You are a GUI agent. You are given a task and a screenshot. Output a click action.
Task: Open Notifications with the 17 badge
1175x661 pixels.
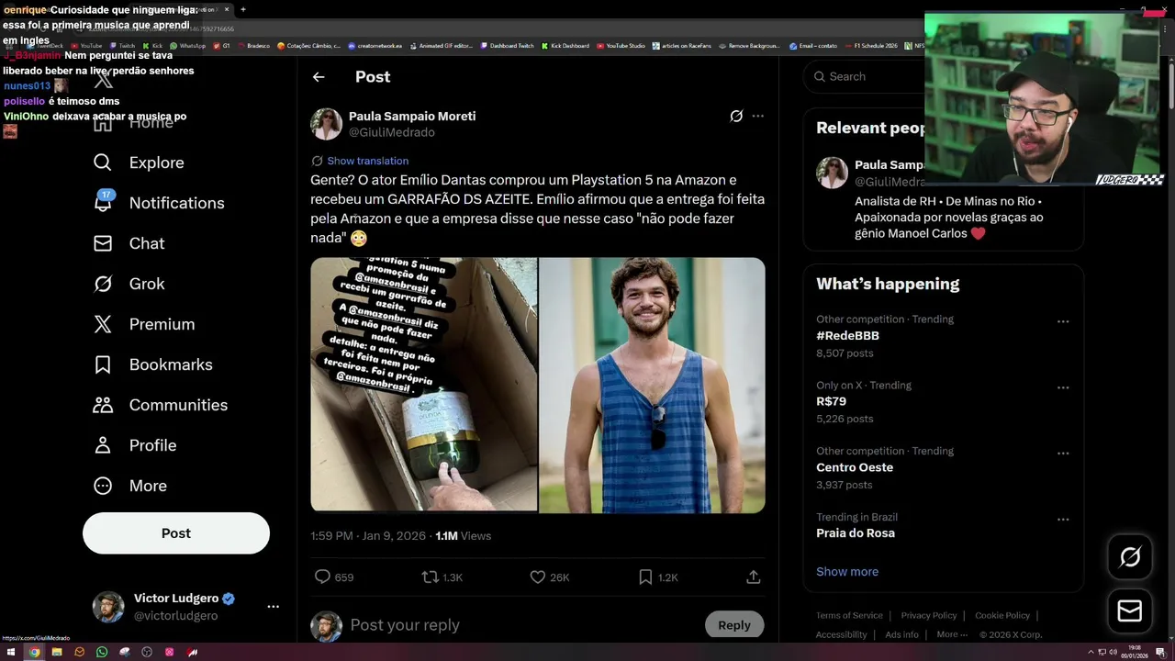(159, 203)
